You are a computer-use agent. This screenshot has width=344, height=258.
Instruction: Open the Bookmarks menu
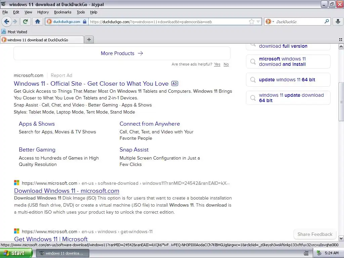(x=63, y=12)
